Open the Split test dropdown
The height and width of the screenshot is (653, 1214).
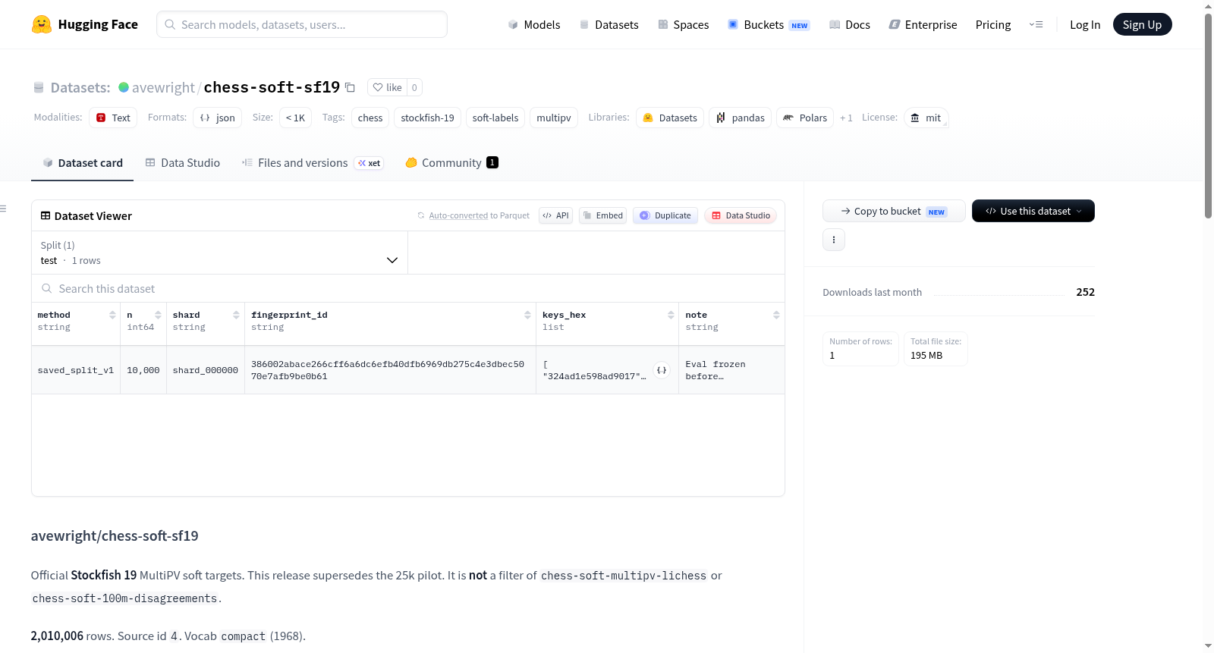(219, 253)
